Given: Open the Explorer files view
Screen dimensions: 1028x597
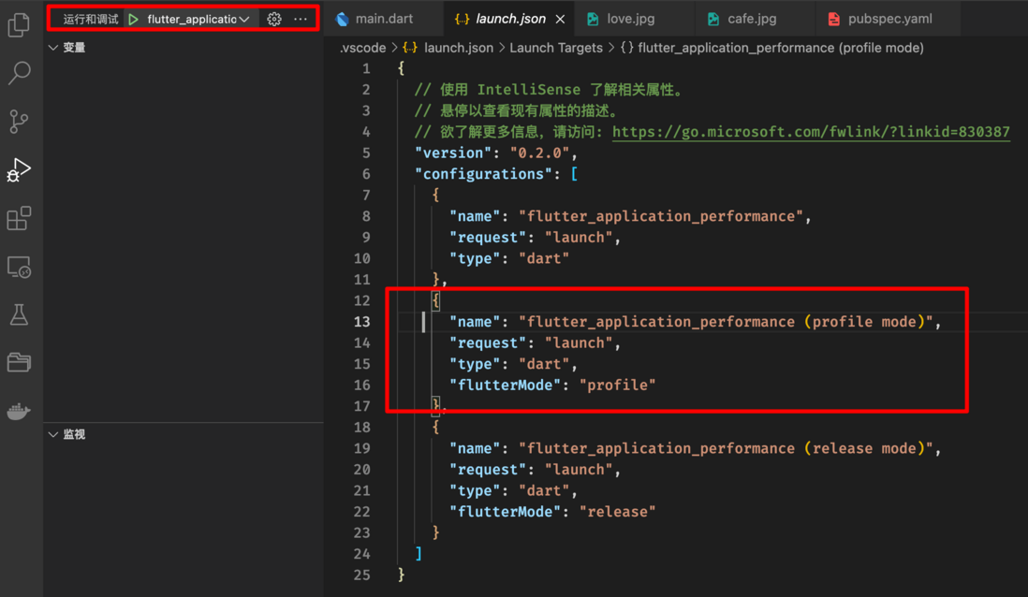Looking at the screenshot, I should click(19, 25).
